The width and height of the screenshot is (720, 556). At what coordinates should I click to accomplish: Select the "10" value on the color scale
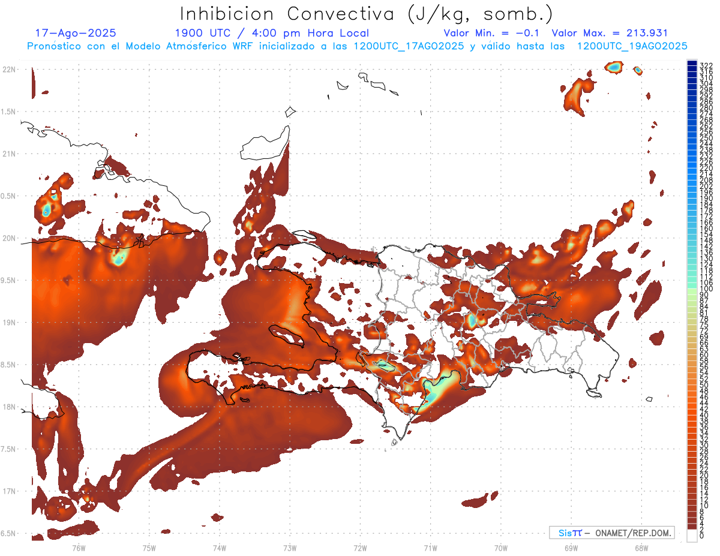pyautogui.click(x=704, y=506)
